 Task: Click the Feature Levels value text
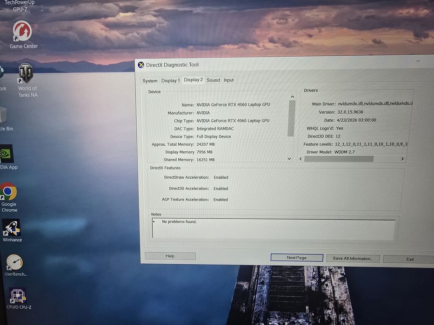371,144
